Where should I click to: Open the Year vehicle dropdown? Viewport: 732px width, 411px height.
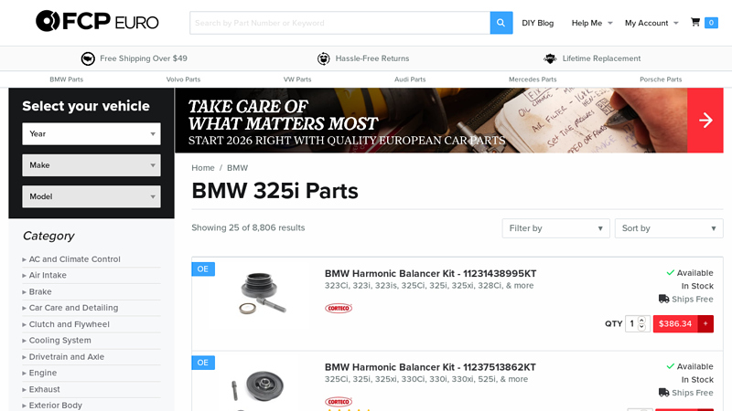click(x=91, y=133)
